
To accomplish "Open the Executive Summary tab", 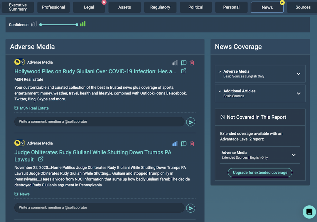I will pos(18,7).
